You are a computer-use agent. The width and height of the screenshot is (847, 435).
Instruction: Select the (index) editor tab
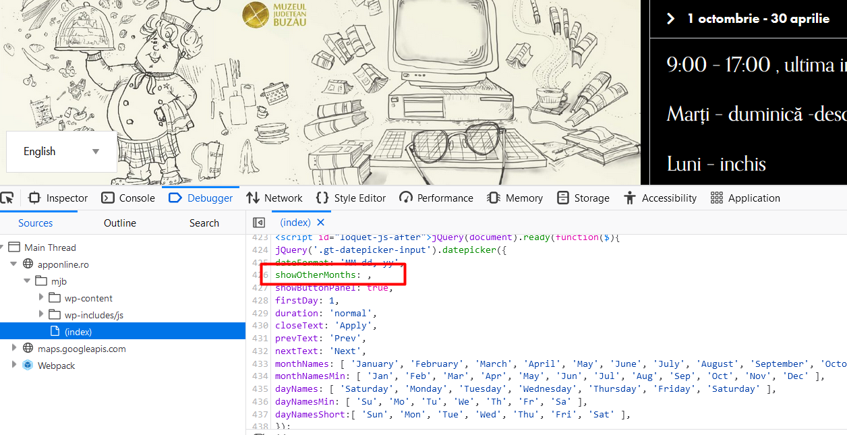click(295, 223)
